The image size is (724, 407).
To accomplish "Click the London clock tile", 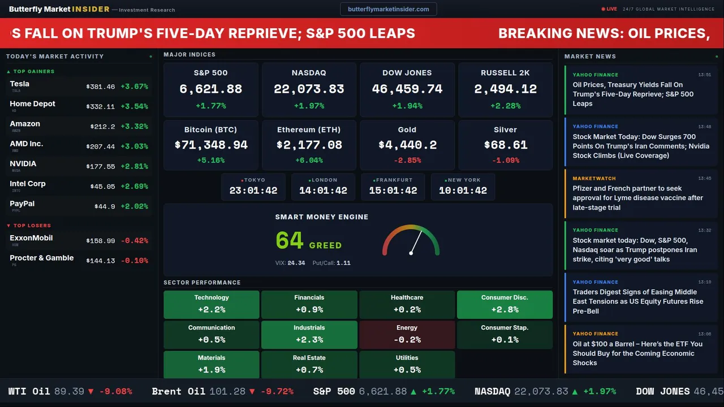I will [x=323, y=187].
